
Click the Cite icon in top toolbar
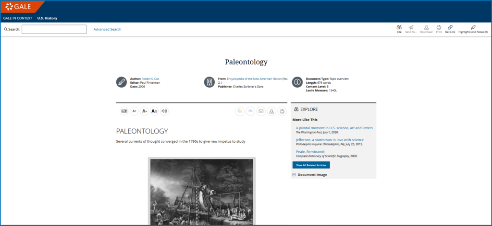(x=399, y=29)
